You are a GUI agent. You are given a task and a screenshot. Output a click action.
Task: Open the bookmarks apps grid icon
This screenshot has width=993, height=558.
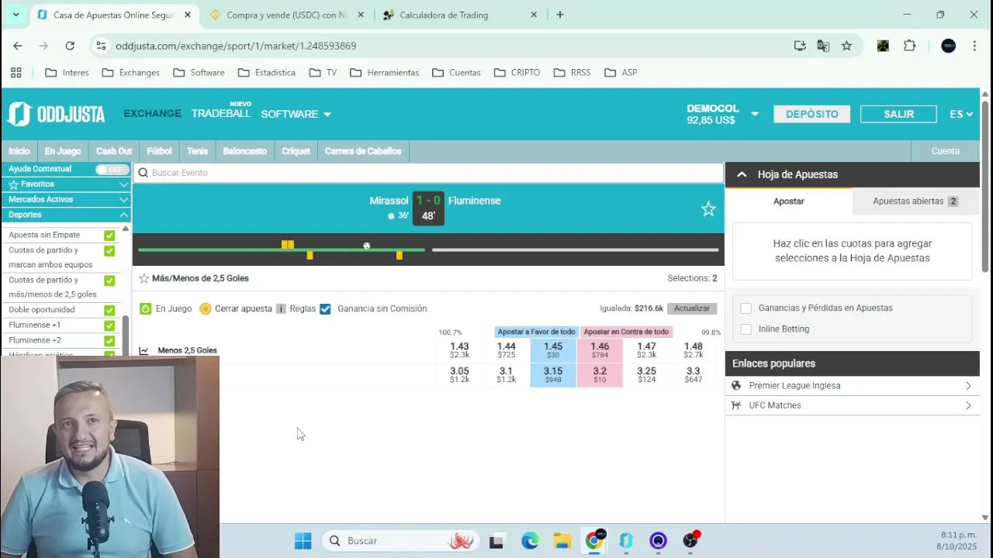(16, 72)
